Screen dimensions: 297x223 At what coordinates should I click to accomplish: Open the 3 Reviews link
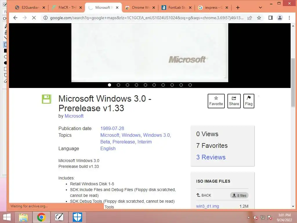(x=211, y=157)
